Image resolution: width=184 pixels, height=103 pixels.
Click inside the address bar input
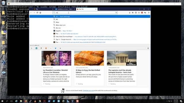[x=85, y=13]
